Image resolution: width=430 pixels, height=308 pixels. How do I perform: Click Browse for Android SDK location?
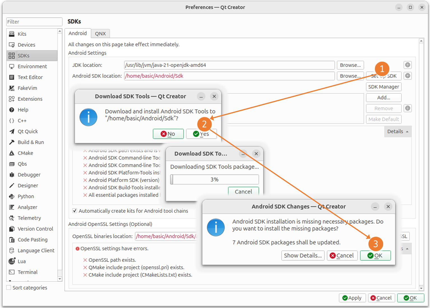pyautogui.click(x=350, y=76)
